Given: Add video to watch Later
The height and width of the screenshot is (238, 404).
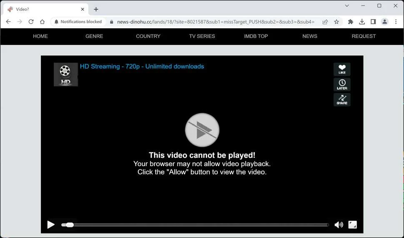Looking at the screenshot, I should [x=342, y=85].
